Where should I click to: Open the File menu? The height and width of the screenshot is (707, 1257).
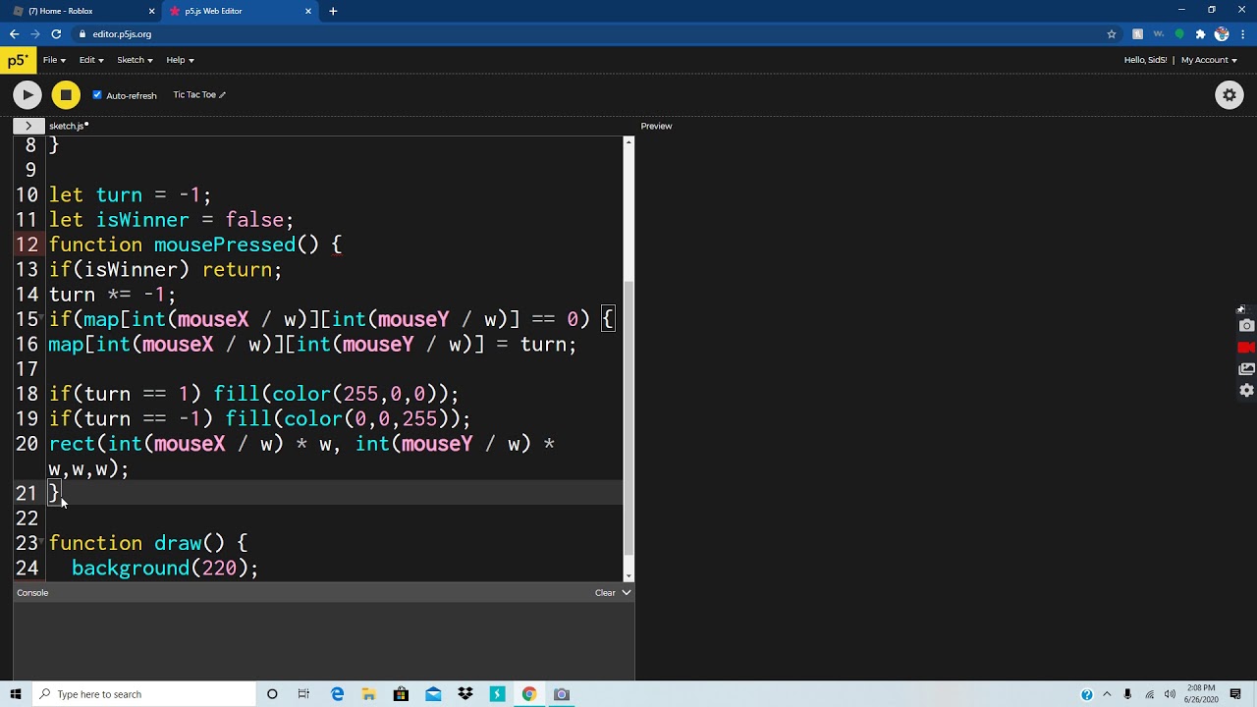[54, 60]
